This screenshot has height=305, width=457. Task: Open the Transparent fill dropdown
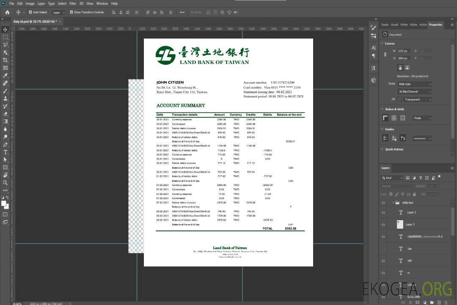tap(417, 100)
